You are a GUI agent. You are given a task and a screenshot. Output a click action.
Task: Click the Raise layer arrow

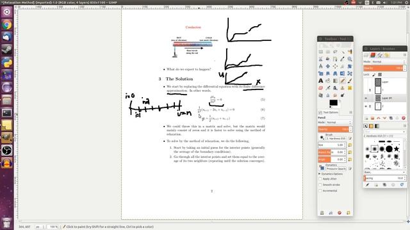pos(379,118)
